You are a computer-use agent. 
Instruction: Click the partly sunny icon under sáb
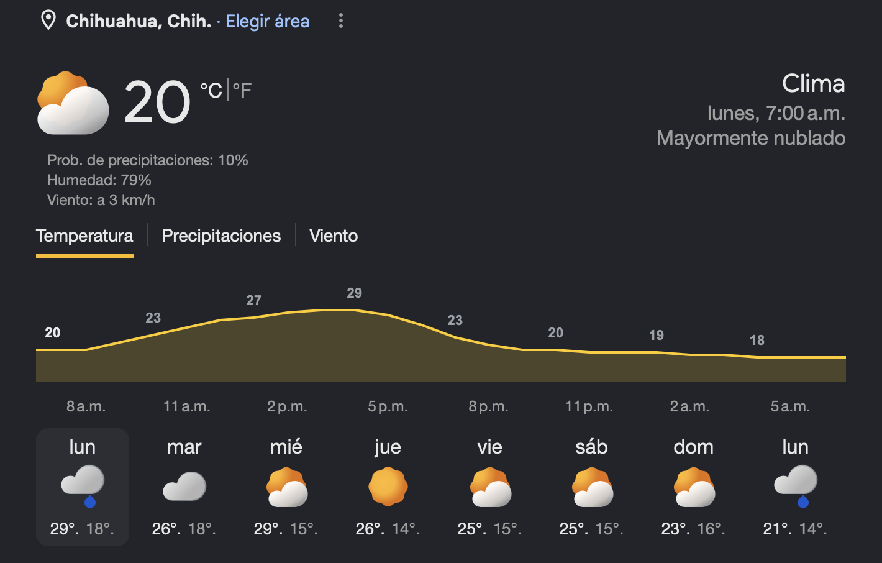pyautogui.click(x=592, y=487)
